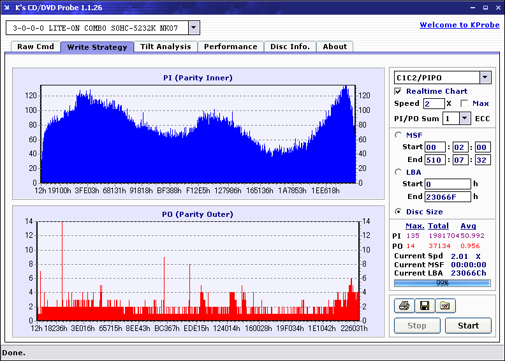The height and width of the screenshot is (361, 505).
Task: Click the print chart icon
Action: click(x=404, y=306)
